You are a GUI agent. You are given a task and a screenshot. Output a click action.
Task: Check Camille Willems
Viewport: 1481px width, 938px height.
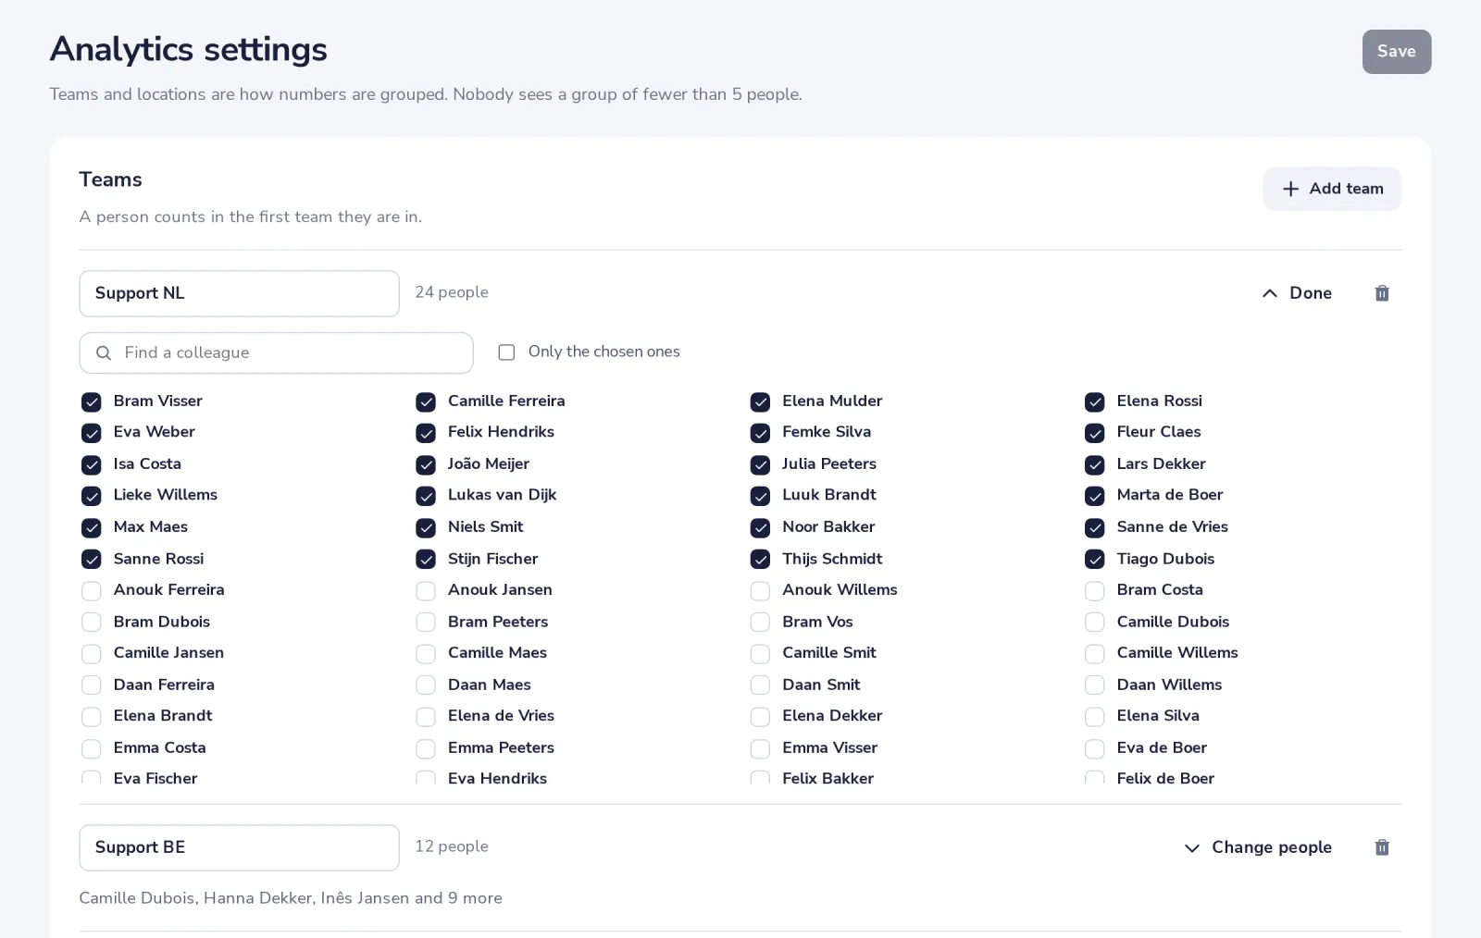point(1094,654)
